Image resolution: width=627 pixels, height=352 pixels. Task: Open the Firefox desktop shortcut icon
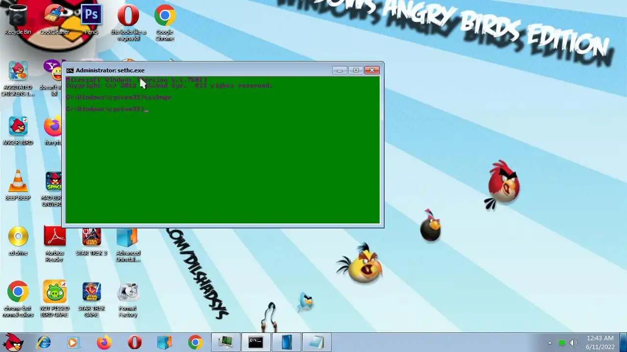coord(53,131)
